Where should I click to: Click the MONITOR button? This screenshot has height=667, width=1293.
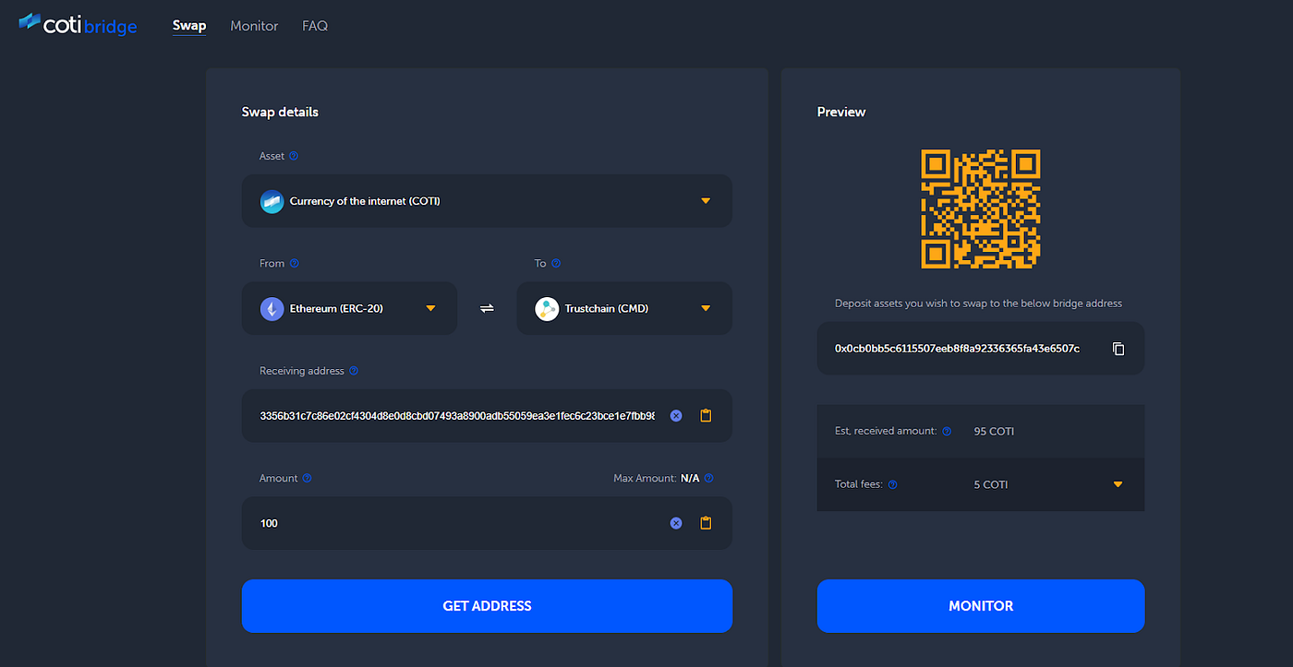(980, 606)
